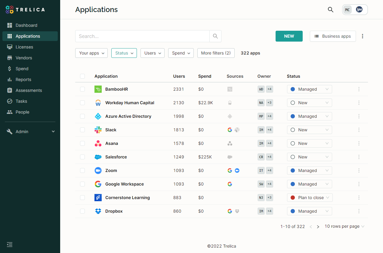Click the +4 owners badge for Zoom

(x=270, y=170)
